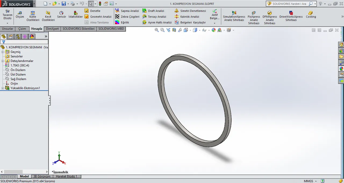Click the New document icon
The image size is (344, 183).
click(x=45, y=4)
